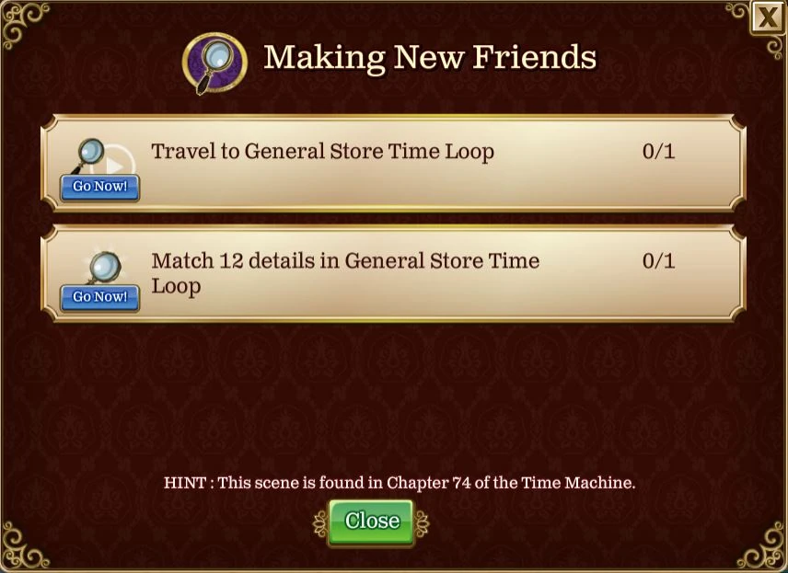Click the bottom-left corner gold flourish
The height and width of the screenshot is (573, 788).
point(24,547)
